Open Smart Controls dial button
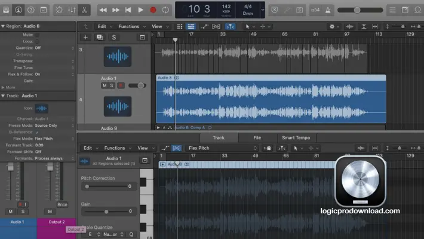The width and height of the screenshot is (424, 239). (59, 10)
